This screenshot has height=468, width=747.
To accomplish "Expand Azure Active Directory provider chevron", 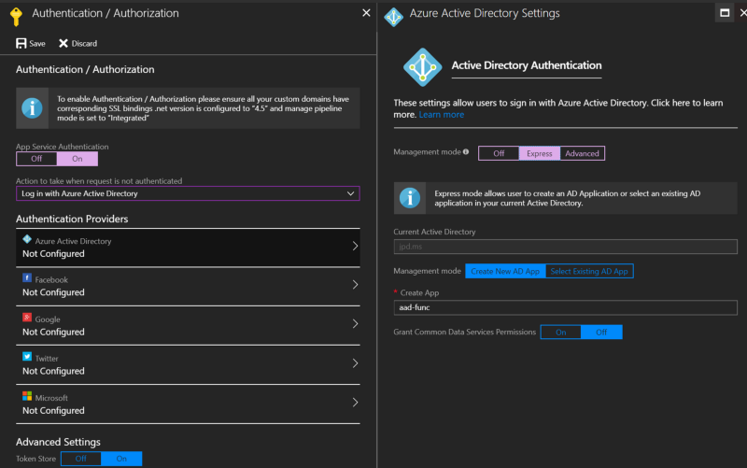I will pos(355,246).
